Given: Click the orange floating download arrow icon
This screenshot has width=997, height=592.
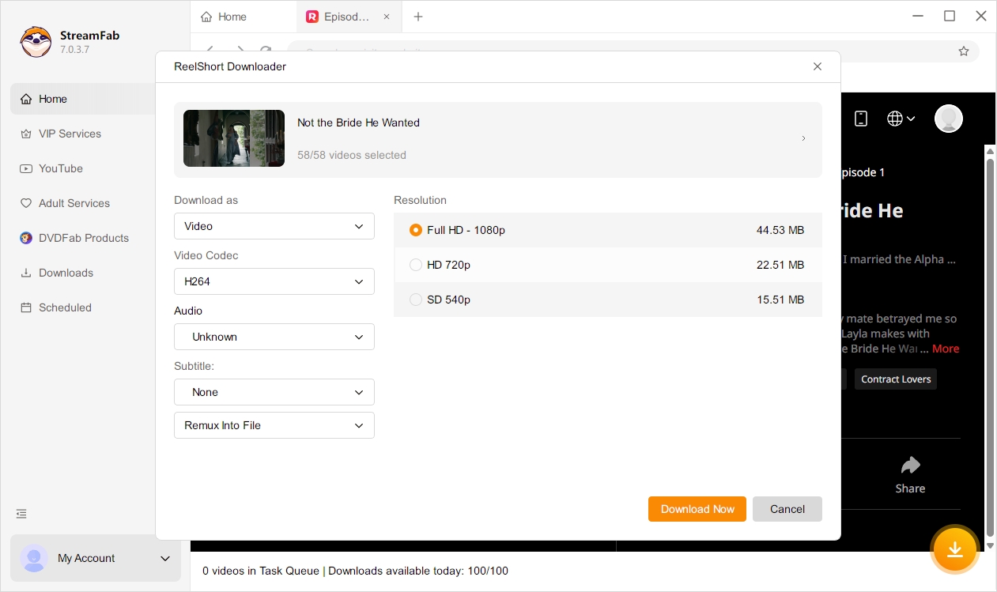Looking at the screenshot, I should 955,549.
